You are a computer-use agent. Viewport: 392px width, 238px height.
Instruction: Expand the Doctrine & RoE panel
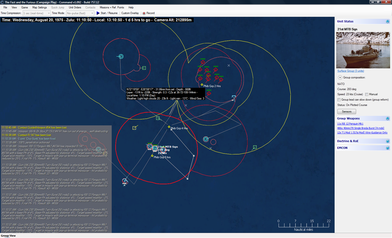387,141
